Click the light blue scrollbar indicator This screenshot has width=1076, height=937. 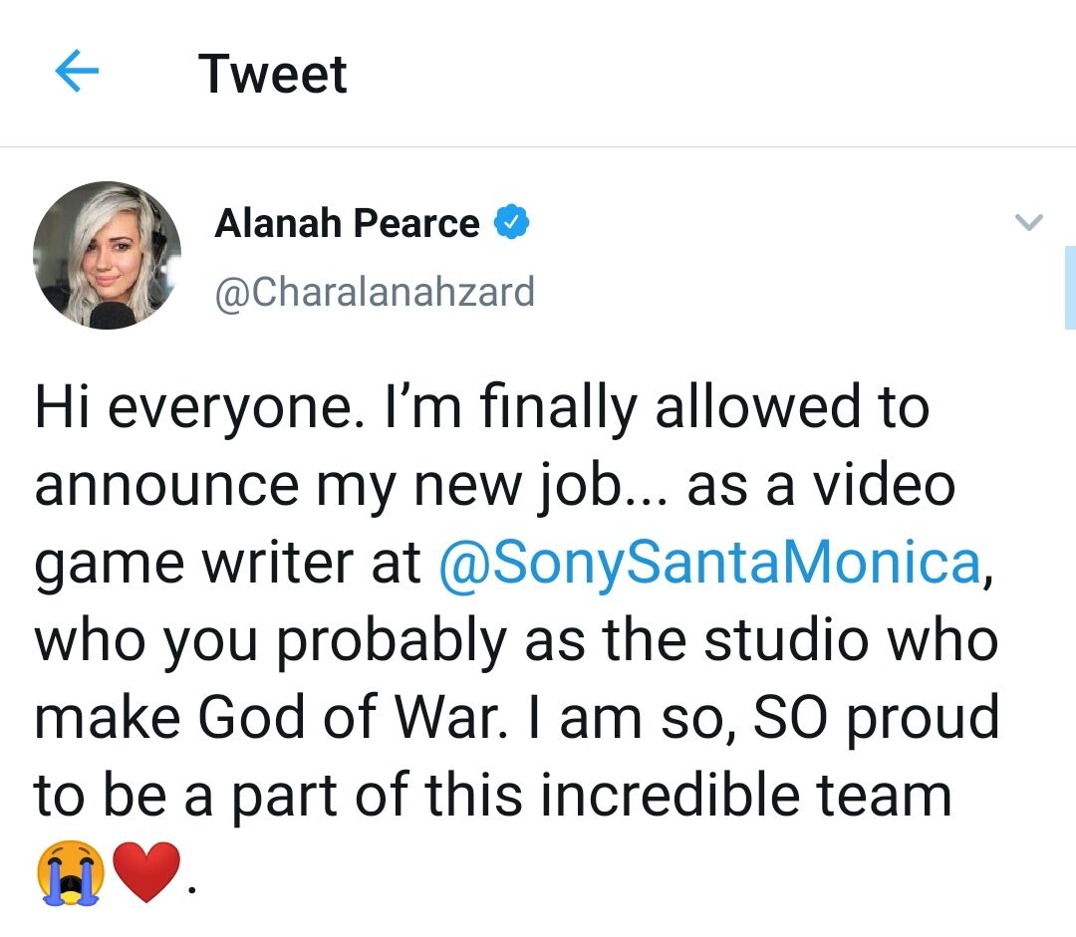coord(1070,287)
